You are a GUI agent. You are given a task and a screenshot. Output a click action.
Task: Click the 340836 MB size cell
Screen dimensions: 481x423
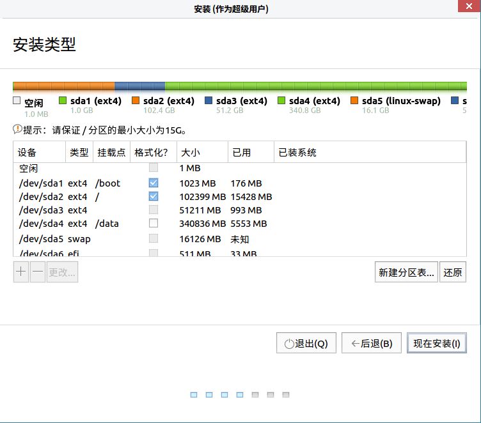203,224
